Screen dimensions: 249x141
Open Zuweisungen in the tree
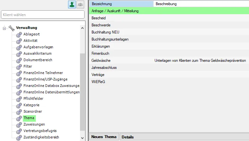tap(34, 124)
